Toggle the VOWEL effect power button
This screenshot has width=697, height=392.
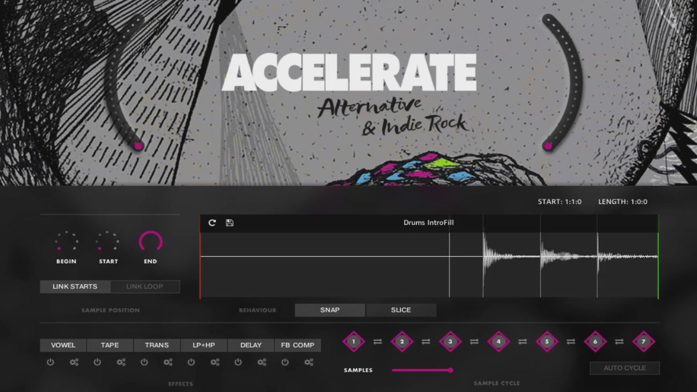coord(51,362)
